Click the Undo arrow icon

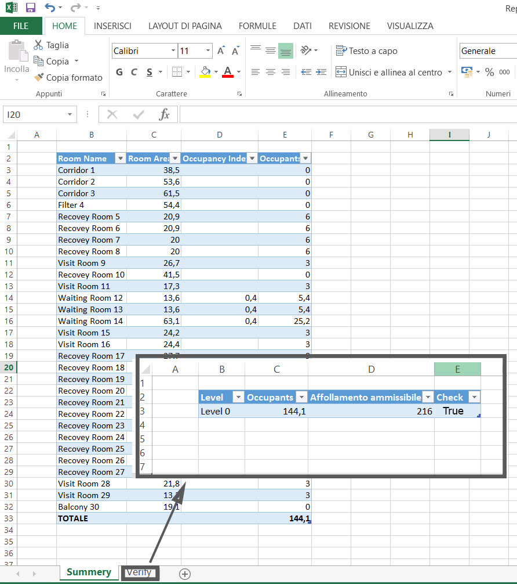[x=49, y=8]
